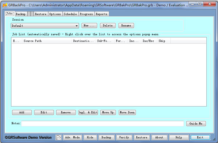Minimize the GRBackPro window
This screenshot has width=218, height=143.
click(x=193, y=4)
